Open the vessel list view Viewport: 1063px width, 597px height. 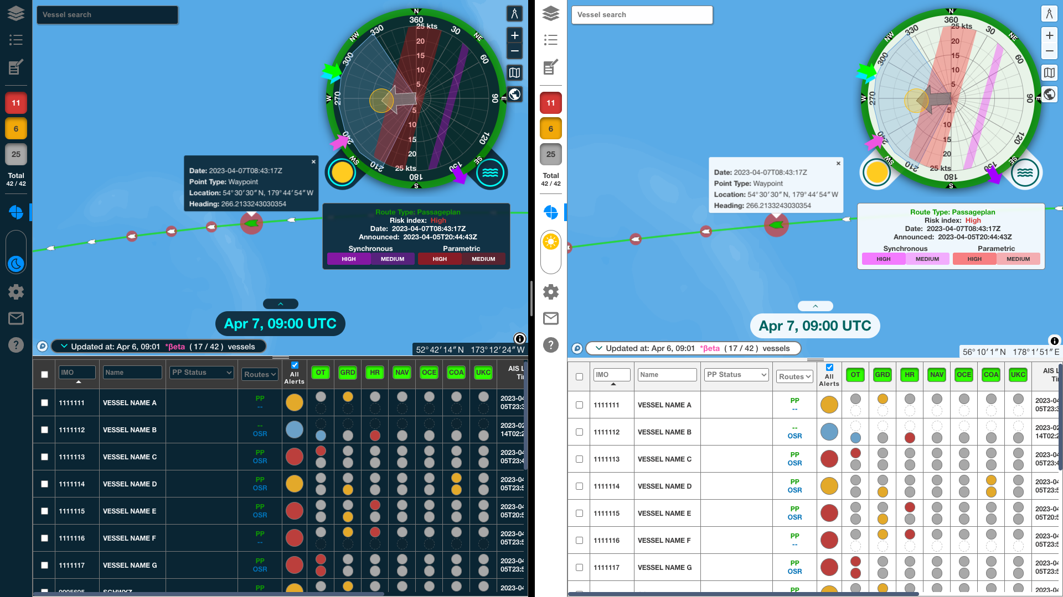point(16,40)
